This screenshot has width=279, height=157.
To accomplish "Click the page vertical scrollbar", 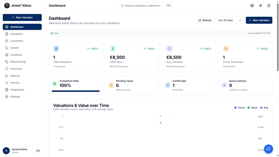I will [x=278, y=36].
